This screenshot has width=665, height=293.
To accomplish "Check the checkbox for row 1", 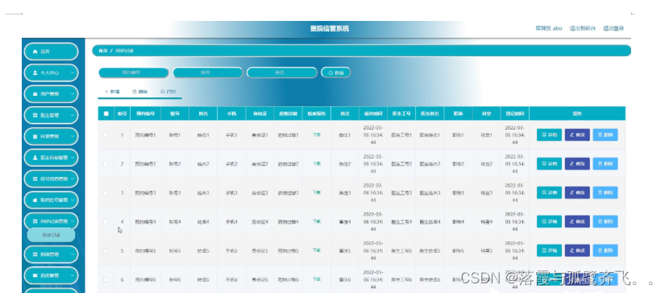I will coord(106,135).
